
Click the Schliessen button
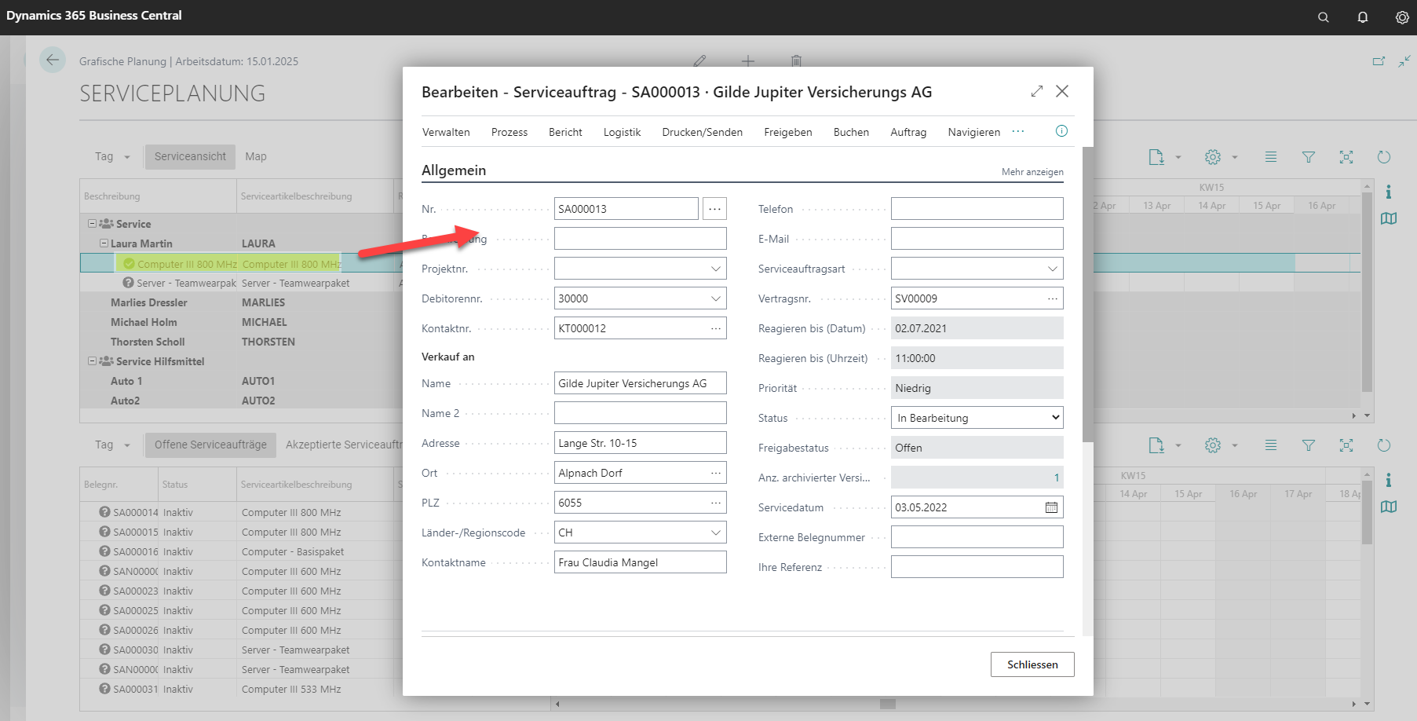(1032, 664)
